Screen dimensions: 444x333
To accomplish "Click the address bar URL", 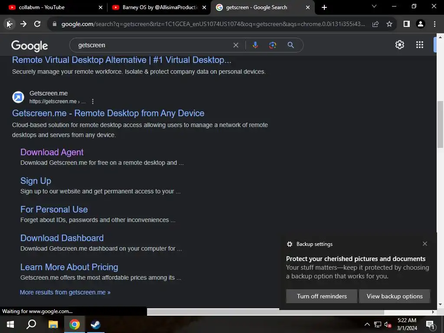I will (213, 24).
